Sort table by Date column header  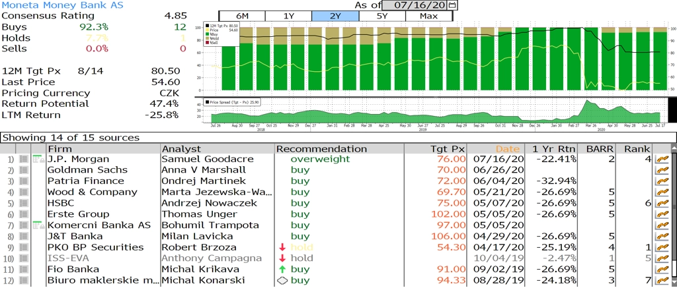[496, 148]
